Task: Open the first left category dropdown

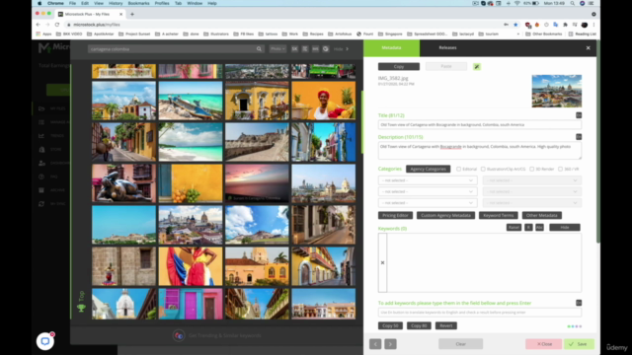Action: coord(428,180)
